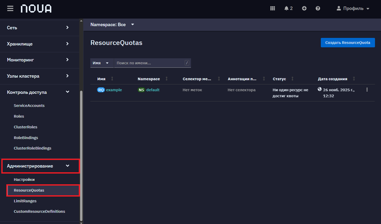Open the applications grid icon
Image resolution: width=381 pixels, height=224 pixels.
pos(272,8)
